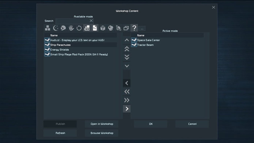Filter mods by the ringed planet icon

pyautogui.click(x=118, y=28)
